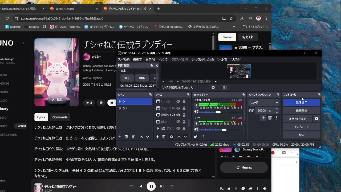Mute マイク with speaker icon
Image resolution: width=341 pixels, height=192 pixels.
click(196, 130)
